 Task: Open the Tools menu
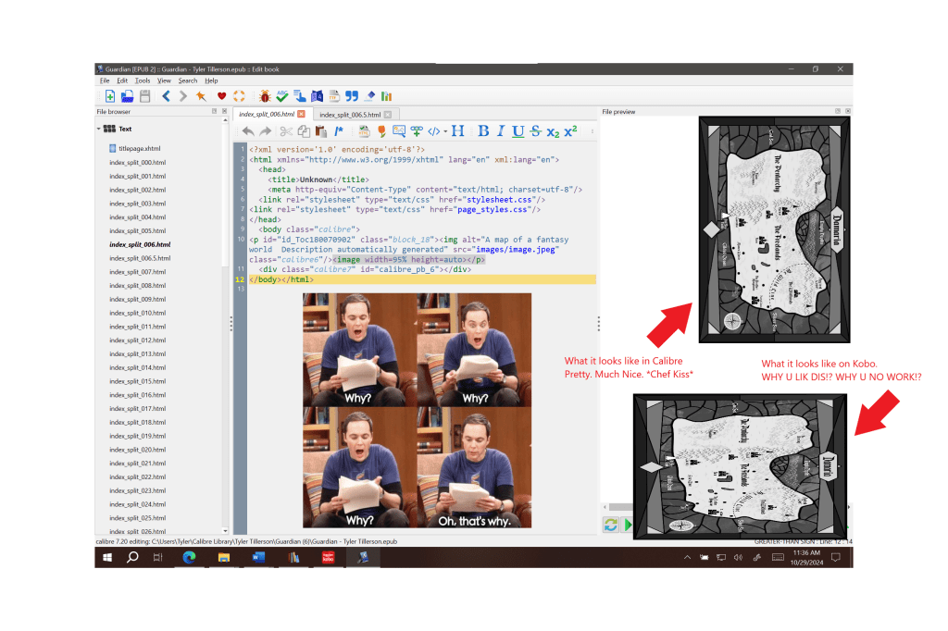pyautogui.click(x=142, y=80)
